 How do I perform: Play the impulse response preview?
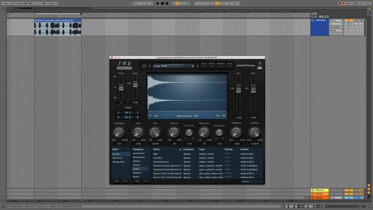tap(154, 116)
